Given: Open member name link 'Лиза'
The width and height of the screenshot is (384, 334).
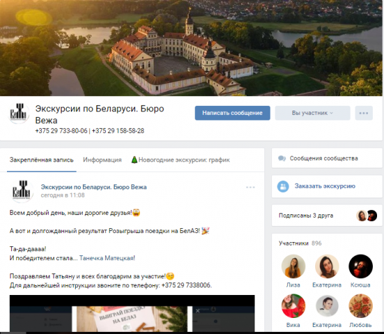Looking at the screenshot, I should click(293, 285).
